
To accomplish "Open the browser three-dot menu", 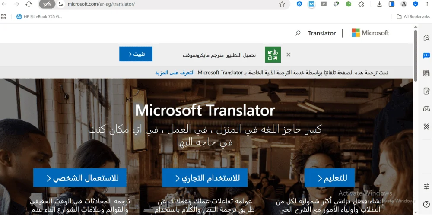I will pos(426,4).
